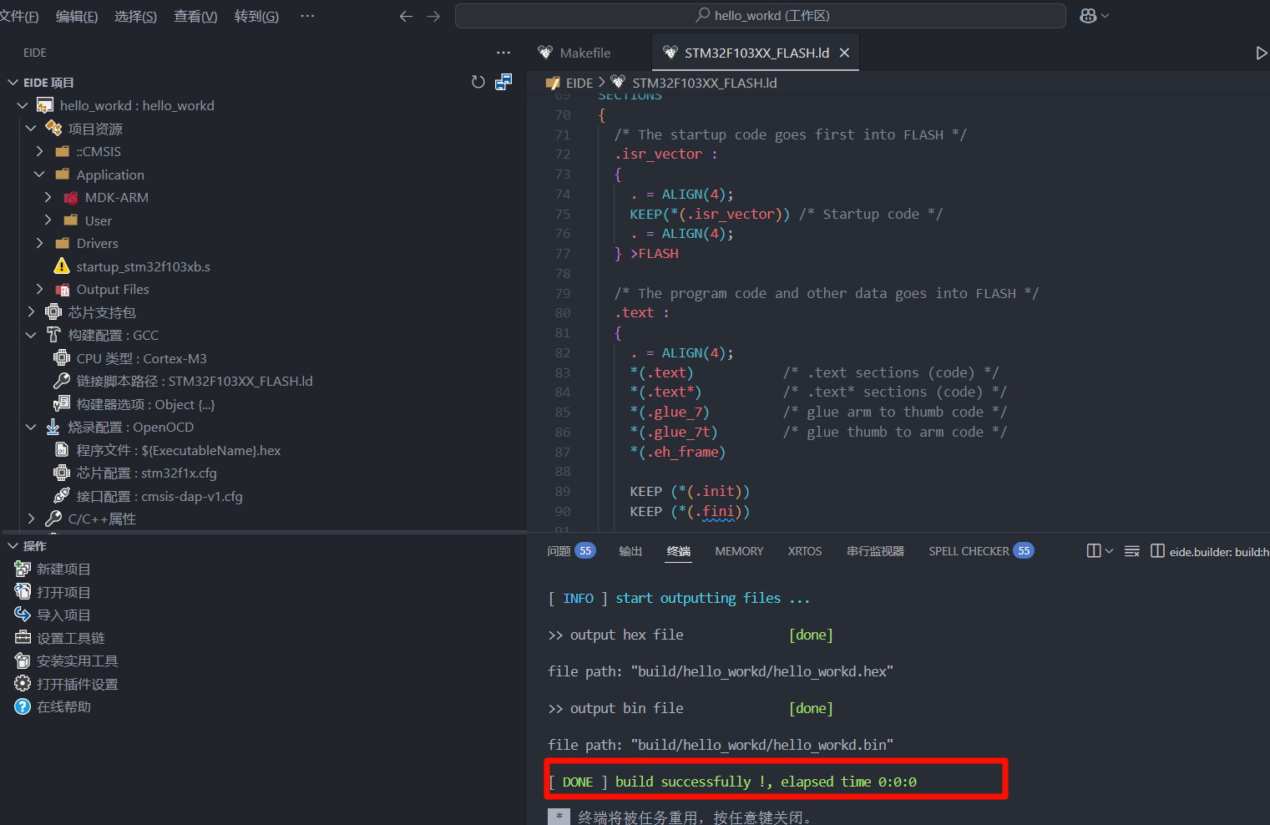Click the split terminal icon in panel toolbar

pyautogui.click(x=1094, y=551)
